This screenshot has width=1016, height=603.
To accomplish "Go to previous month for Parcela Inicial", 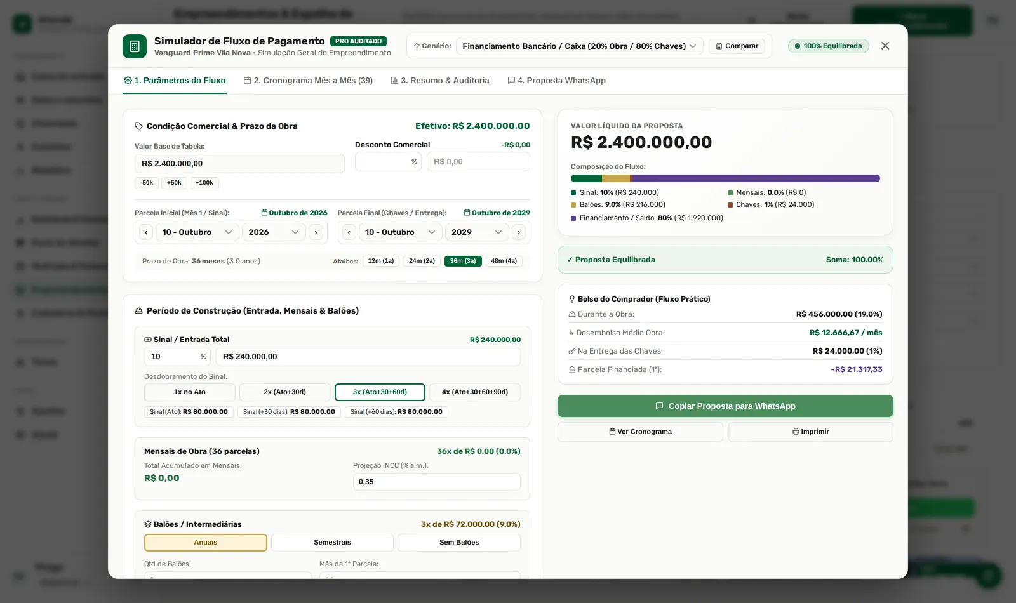I will click(146, 232).
